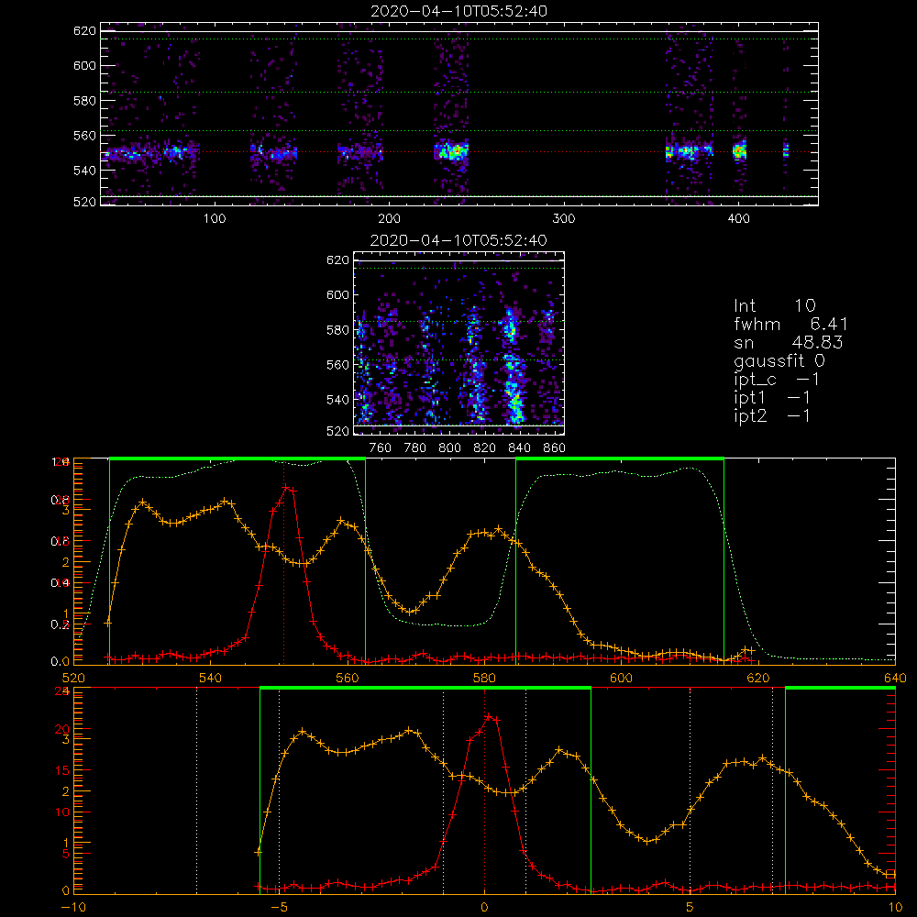This screenshot has width=917, height=917.
Task: Click the top plot title 2020-04-10T05:52:40
Action: click(x=459, y=11)
